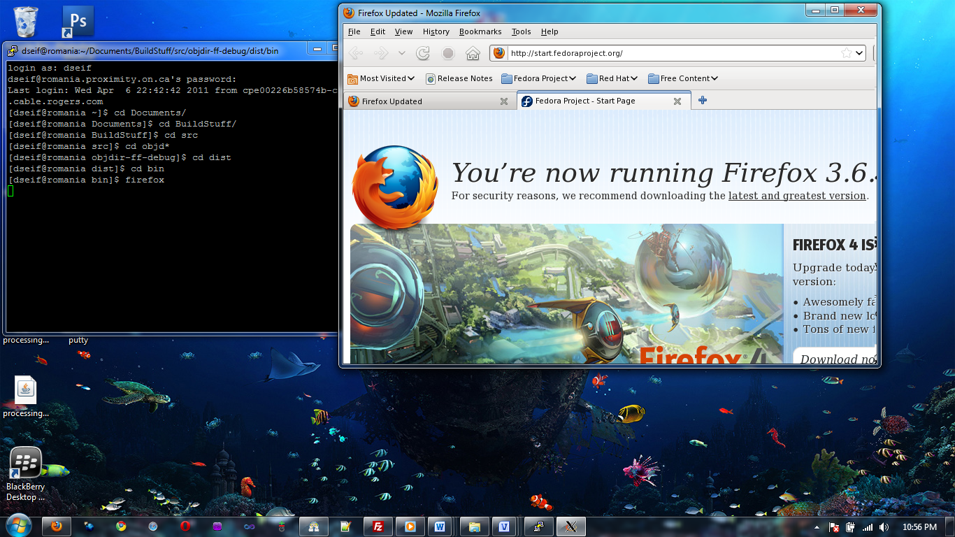Screen dimensions: 955x537
Task: Open Action Center flag tray icon
Action: pos(834,527)
